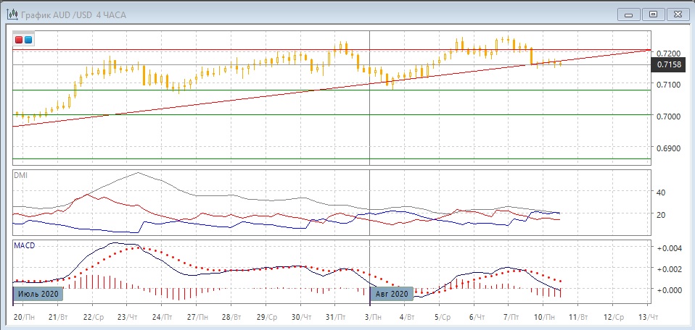Select the DMI indicator label

pos(21,176)
